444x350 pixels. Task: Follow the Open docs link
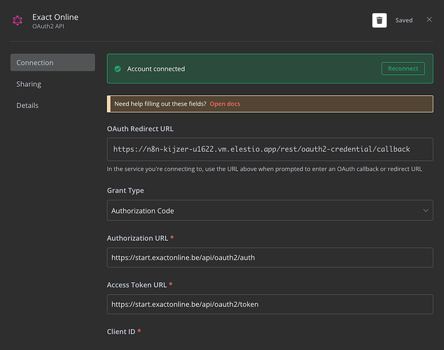tap(225, 104)
